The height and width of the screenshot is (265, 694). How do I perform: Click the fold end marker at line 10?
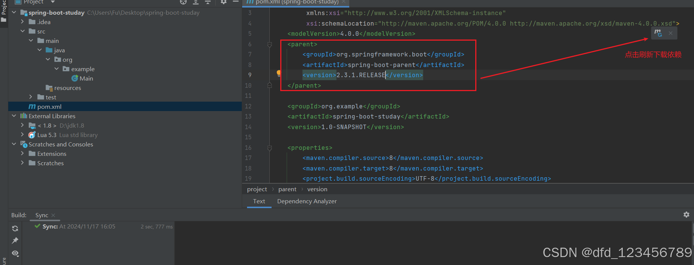tap(270, 85)
